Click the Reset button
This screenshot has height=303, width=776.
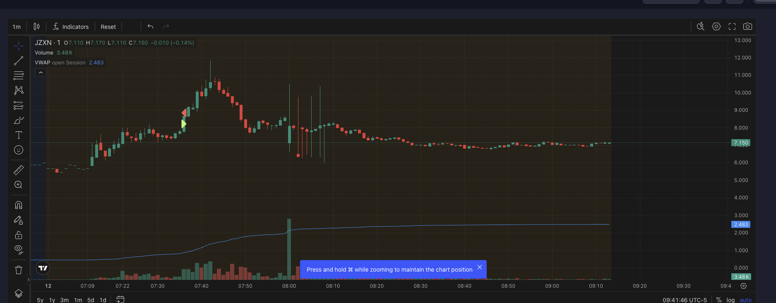(x=108, y=27)
